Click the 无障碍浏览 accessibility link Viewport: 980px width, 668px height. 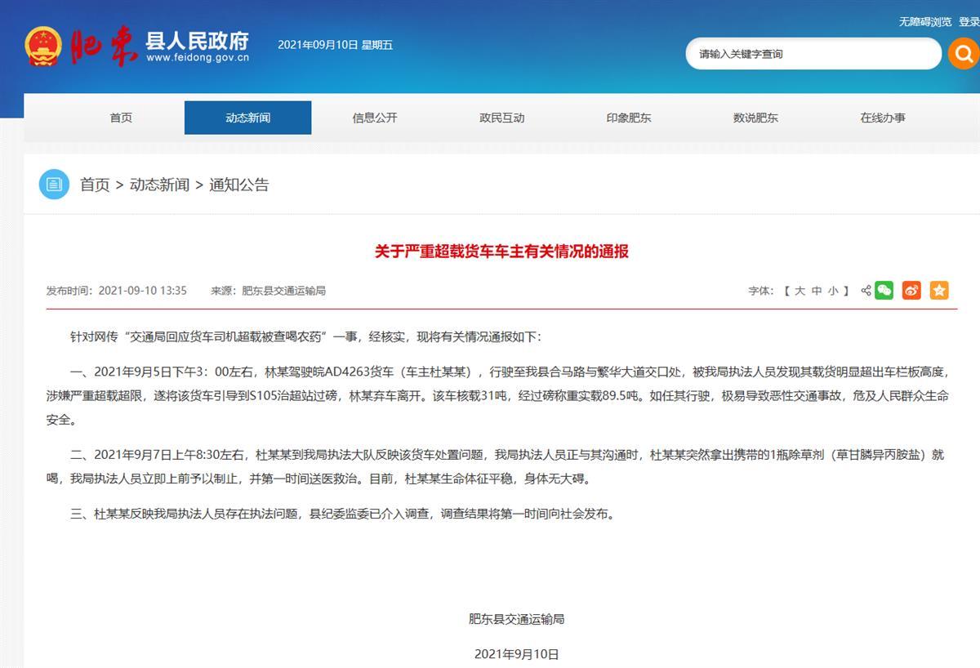pyautogui.click(x=925, y=22)
